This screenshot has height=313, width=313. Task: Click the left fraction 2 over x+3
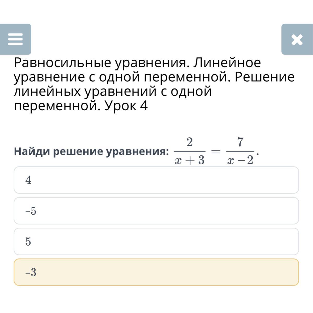click(x=190, y=151)
